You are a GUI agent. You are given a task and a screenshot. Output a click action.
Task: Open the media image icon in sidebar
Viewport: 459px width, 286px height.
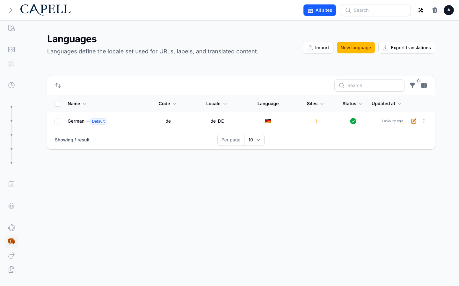point(11,50)
